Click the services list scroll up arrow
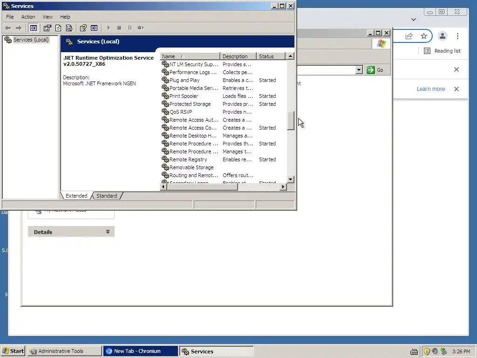The height and width of the screenshot is (358, 477). [x=291, y=56]
